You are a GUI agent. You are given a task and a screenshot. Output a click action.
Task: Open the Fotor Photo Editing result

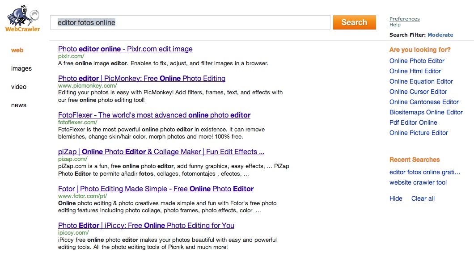(x=156, y=189)
